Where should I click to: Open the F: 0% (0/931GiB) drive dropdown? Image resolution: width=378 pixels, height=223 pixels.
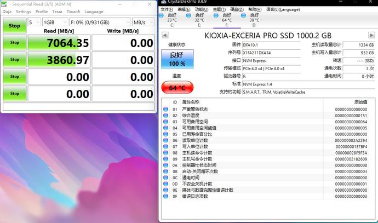pyautogui.click(x=100, y=22)
